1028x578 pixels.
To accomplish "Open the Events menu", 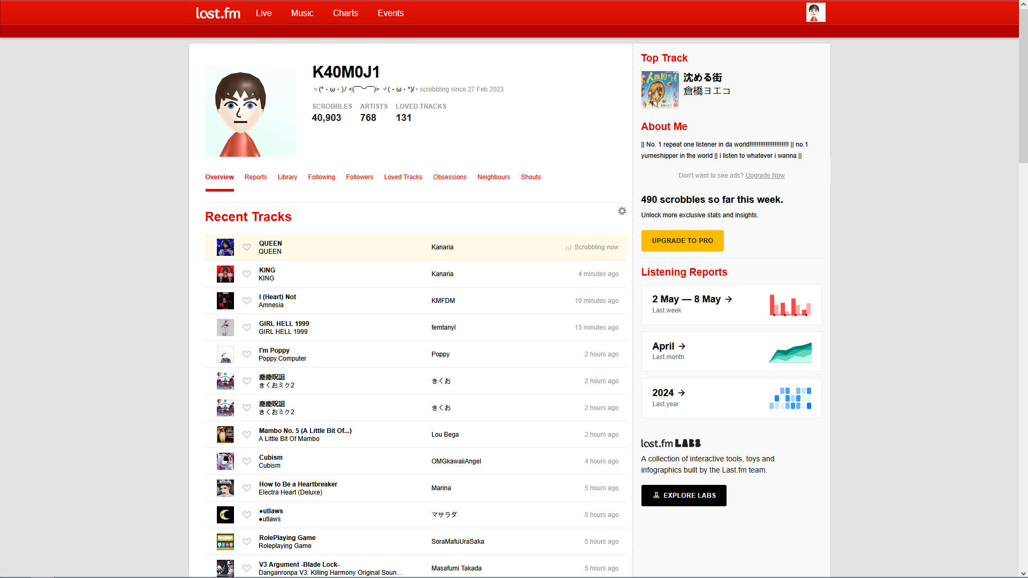I will [390, 13].
